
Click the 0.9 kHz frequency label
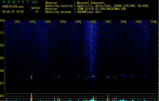coord(2,58)
